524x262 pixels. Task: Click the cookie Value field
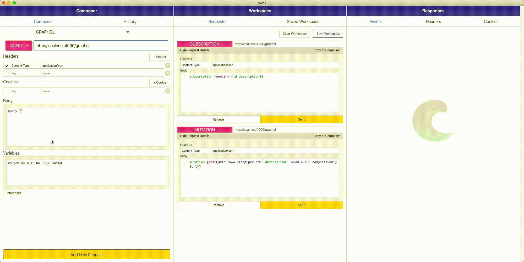(x=102, y=91)
